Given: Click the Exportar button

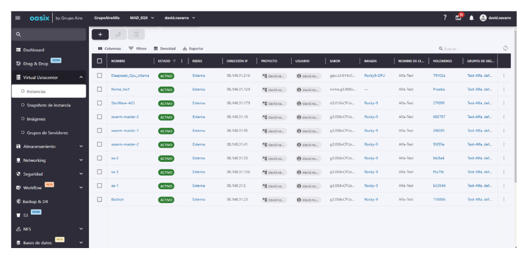Looking at the screenshot, I should pos(193,48).
